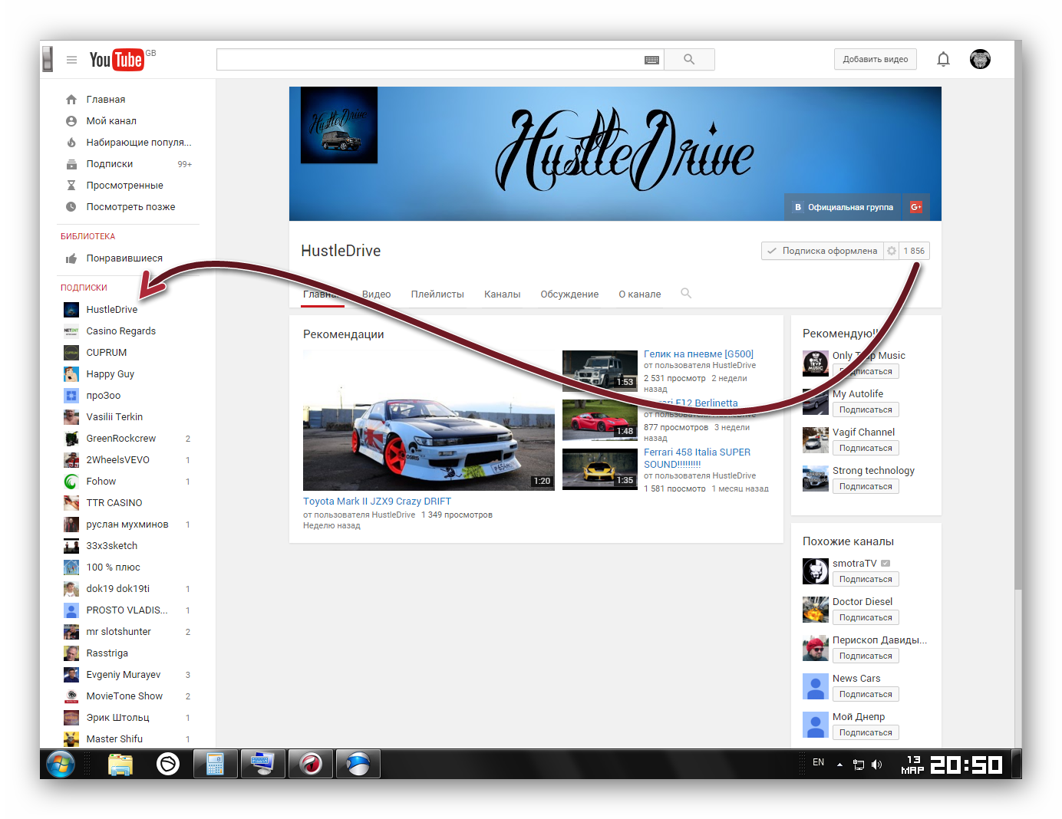
Task: Subscribe to smotraTV
Action: point(866,579)
